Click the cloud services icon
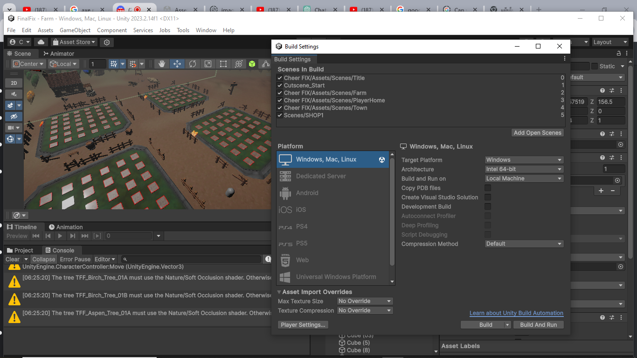This screenshot has height=358, width=637. (x=41, y=42)
